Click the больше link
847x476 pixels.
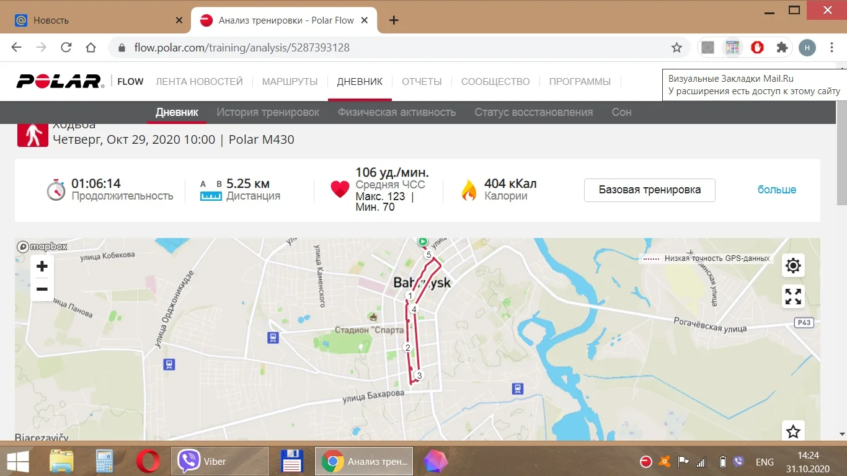[x=777, y=190]
